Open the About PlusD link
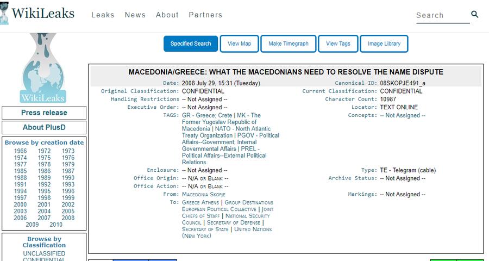The height and width of the screenshot is (261, 489). [x=44, y=127]
